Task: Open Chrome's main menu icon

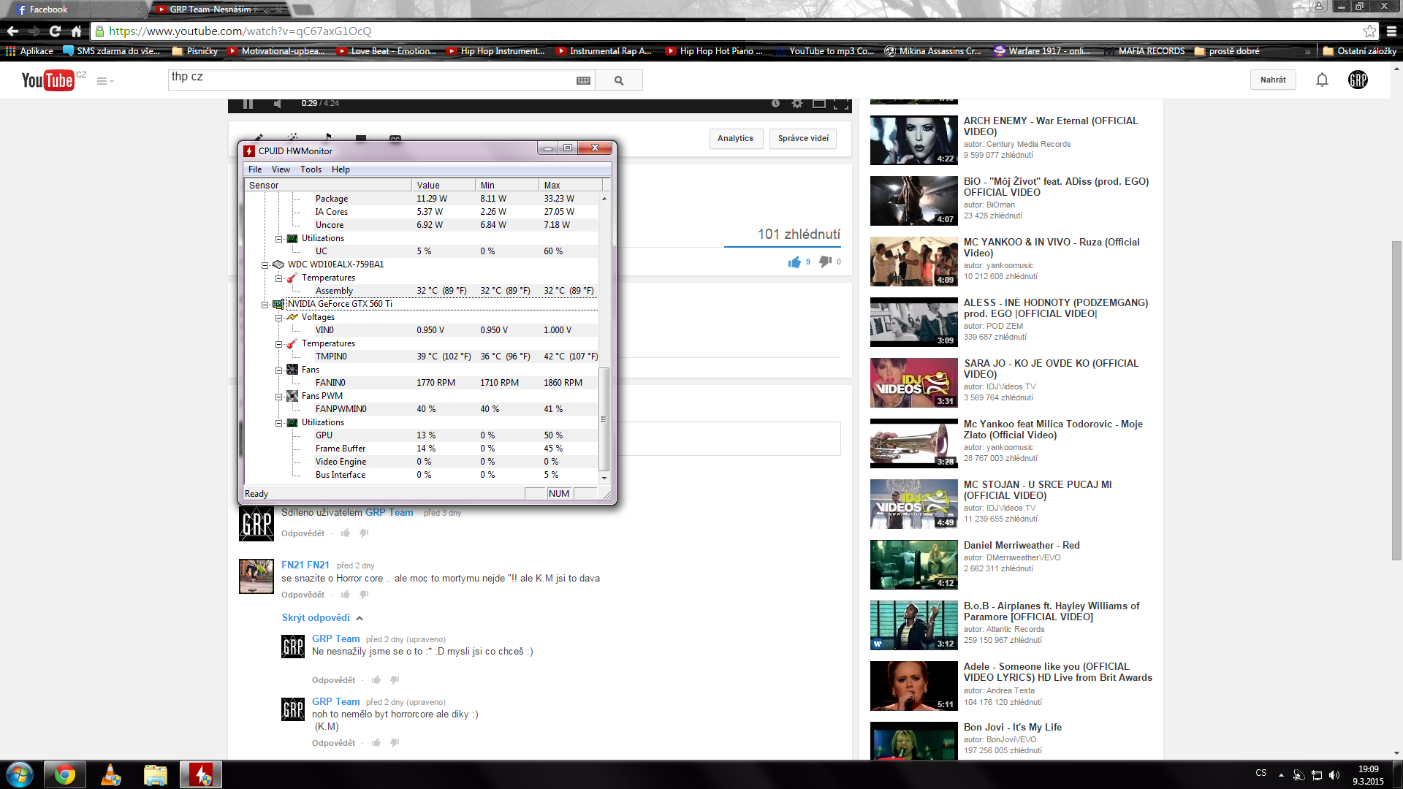Action: point(1391,31)
